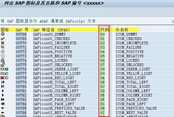Click long name ICON_LOCKED
174x117 pixels.
pyautogui.click(x=128, y=60)
